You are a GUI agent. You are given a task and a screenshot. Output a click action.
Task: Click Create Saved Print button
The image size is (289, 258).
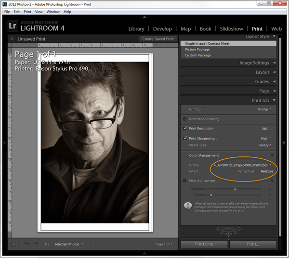tap(158, 39)
